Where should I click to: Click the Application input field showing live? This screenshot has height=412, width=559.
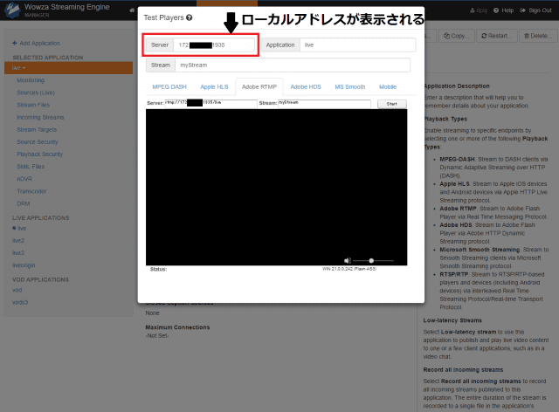pyautogui.click(x=357, y=45)
